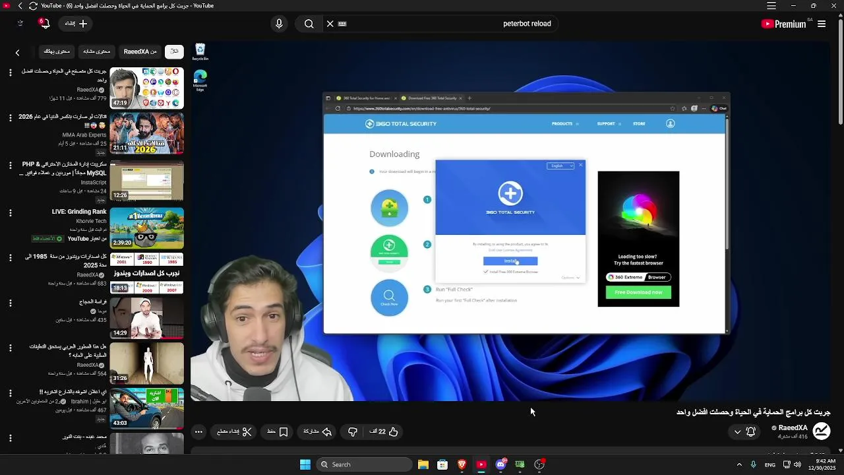The image size is (844, 475).
Task: Switch input language ENG
Action: 770,464
